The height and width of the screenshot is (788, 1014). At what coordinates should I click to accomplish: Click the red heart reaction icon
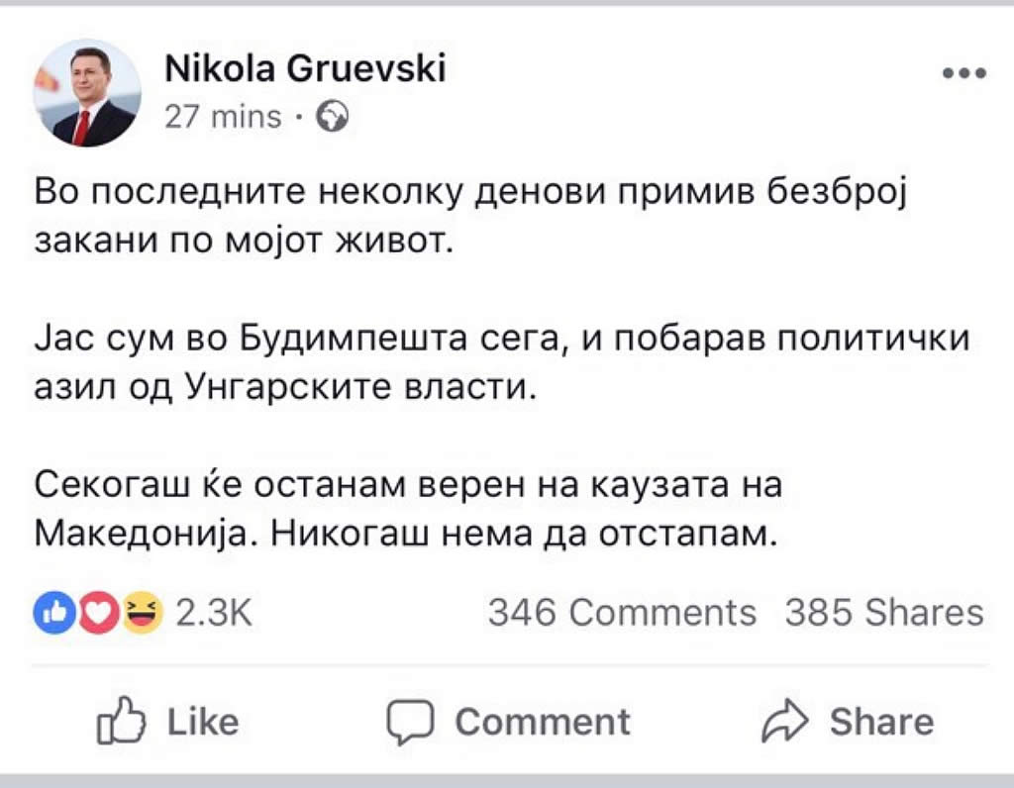point(97,614)
